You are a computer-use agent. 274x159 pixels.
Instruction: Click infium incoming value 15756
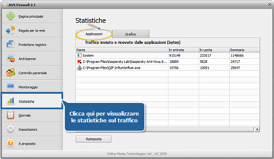174,68
